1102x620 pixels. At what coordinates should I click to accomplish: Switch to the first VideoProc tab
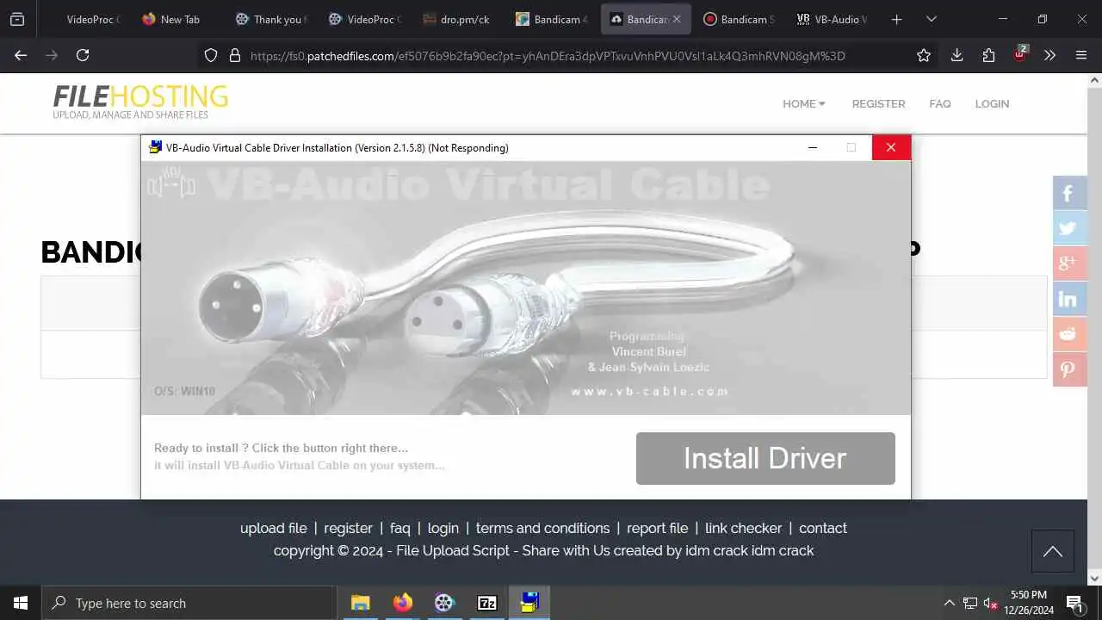point(92,19)
